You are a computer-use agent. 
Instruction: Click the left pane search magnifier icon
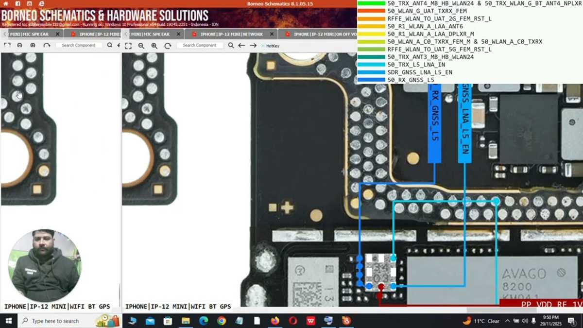click(x=110, y=45)
